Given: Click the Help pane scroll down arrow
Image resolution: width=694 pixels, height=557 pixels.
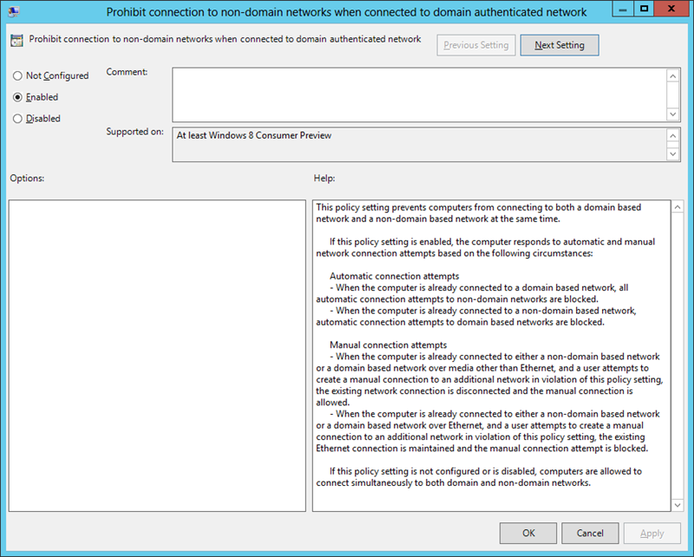Looking at the screenshot, I should click(x=677, y=504).
